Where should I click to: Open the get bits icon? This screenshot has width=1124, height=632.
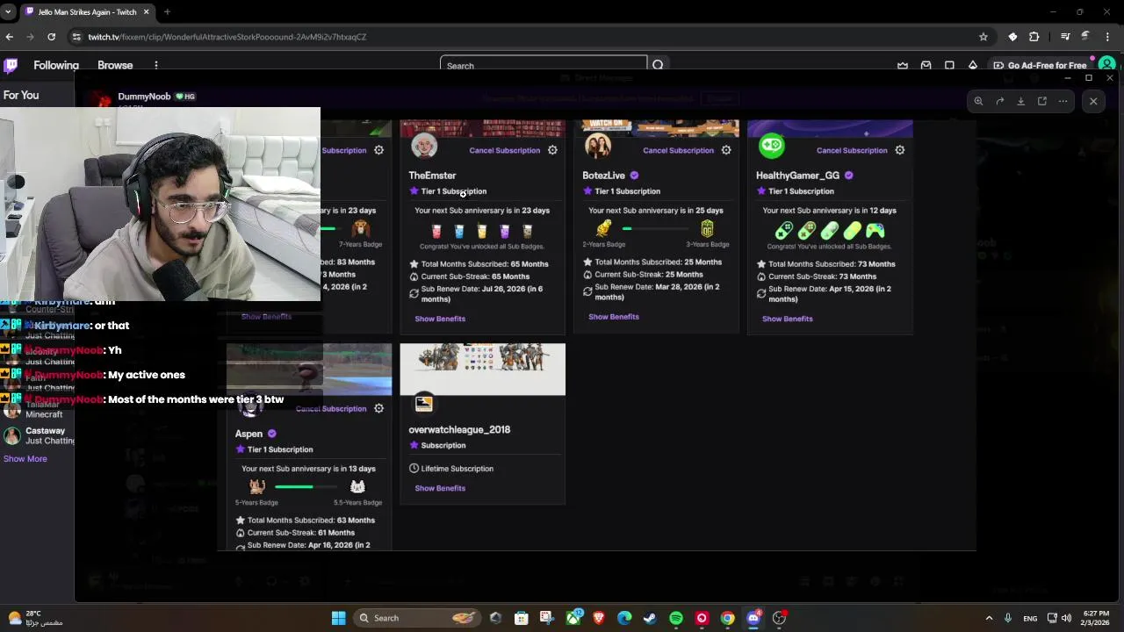coord(973,65)
